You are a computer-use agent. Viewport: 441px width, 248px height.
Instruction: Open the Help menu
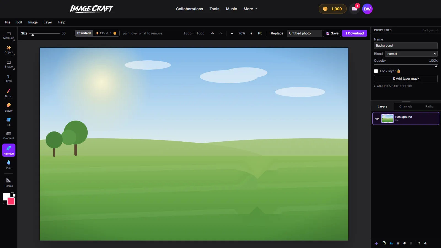62,22
